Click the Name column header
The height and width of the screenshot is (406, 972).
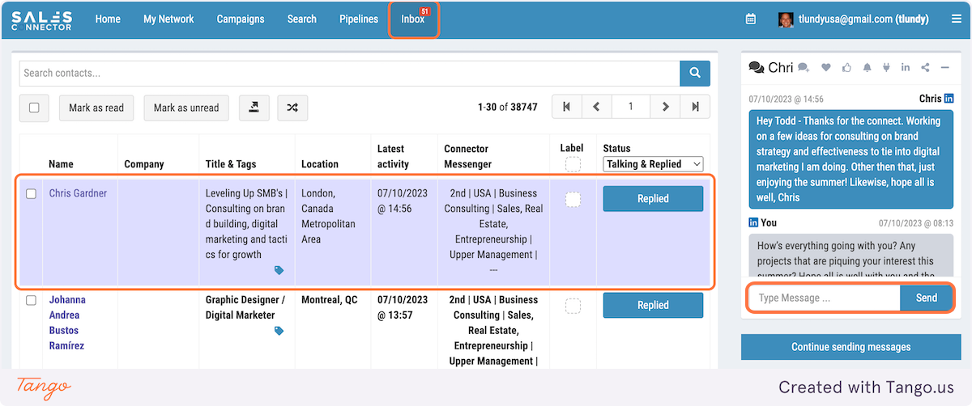[x=61, y=164]
